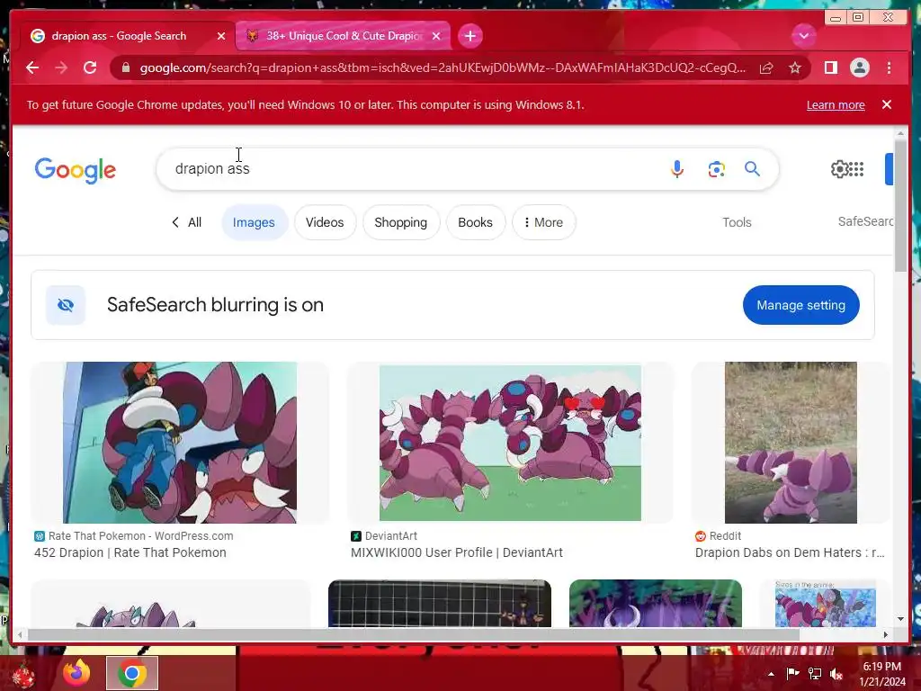921x691 pixels.
Task: Click the SafeSearch blurring eye icon
Action: pyautogui.click(x=66, y=305)
